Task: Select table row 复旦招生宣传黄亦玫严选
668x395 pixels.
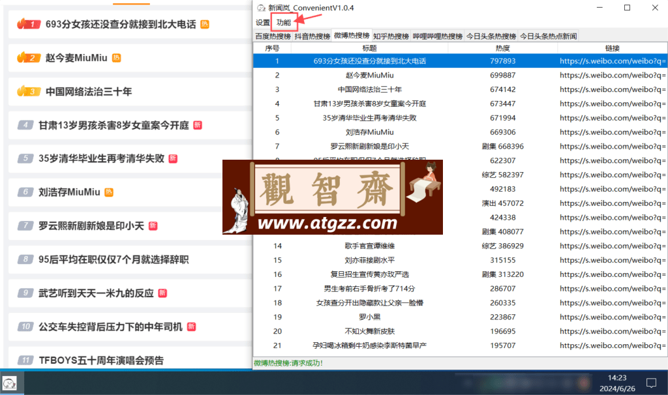Action: click(x=460, y=274)
